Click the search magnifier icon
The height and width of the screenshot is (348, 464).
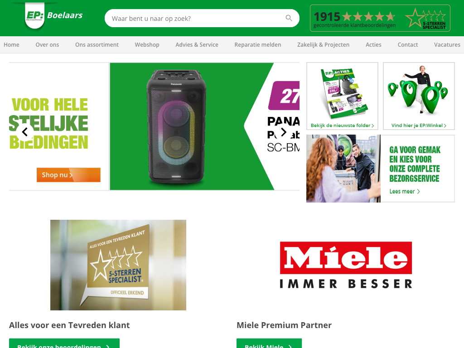pos(289,18)
